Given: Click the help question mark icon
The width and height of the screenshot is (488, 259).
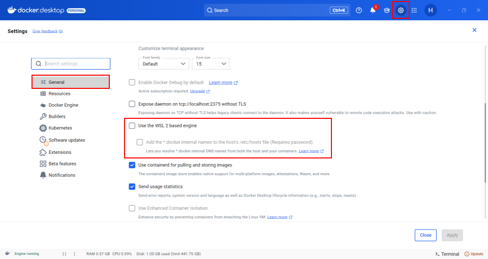Looking at the screenshot, I should (x=359, y=10).
